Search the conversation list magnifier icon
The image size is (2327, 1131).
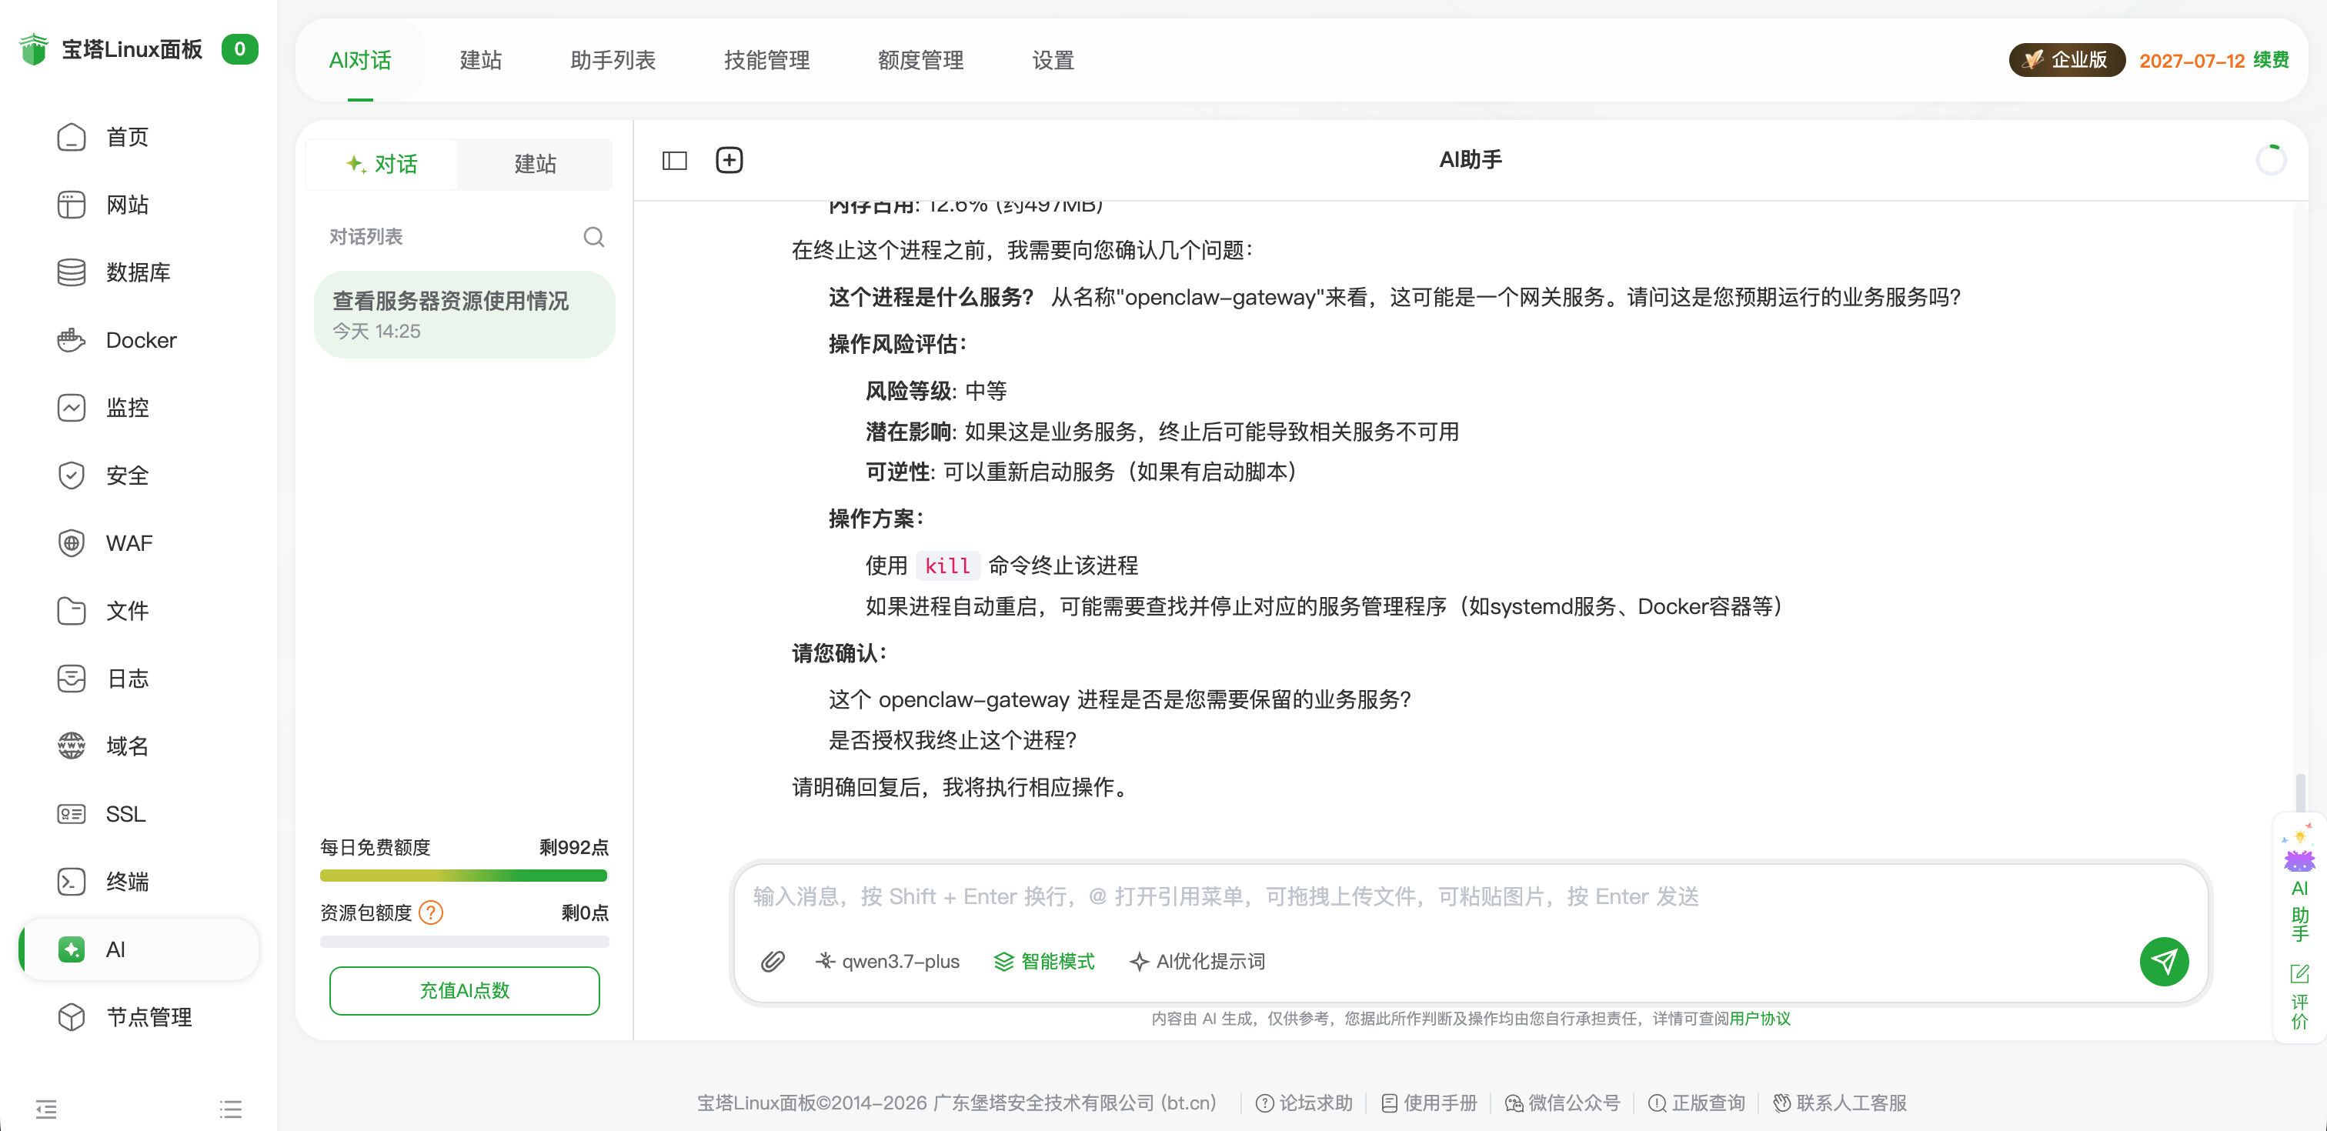tap(593, 237)
